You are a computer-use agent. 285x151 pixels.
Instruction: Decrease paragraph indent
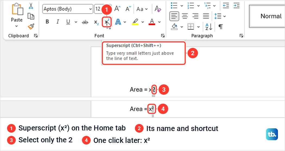(226, 6)
